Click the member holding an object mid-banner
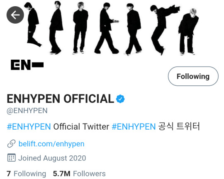 107,28
